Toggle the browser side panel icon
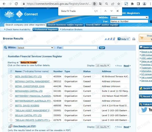The image size is (152, 132). tap(138, 4)
